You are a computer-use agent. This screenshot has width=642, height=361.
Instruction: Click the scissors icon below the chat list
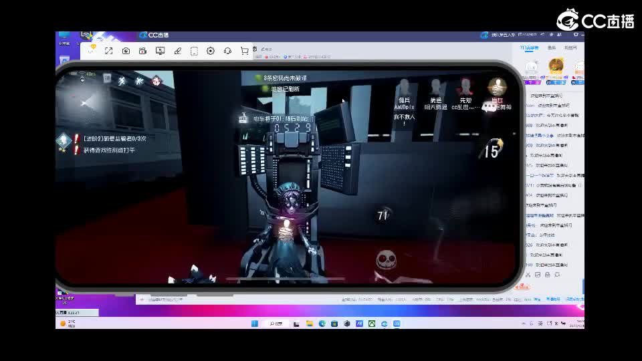(528, 275)
